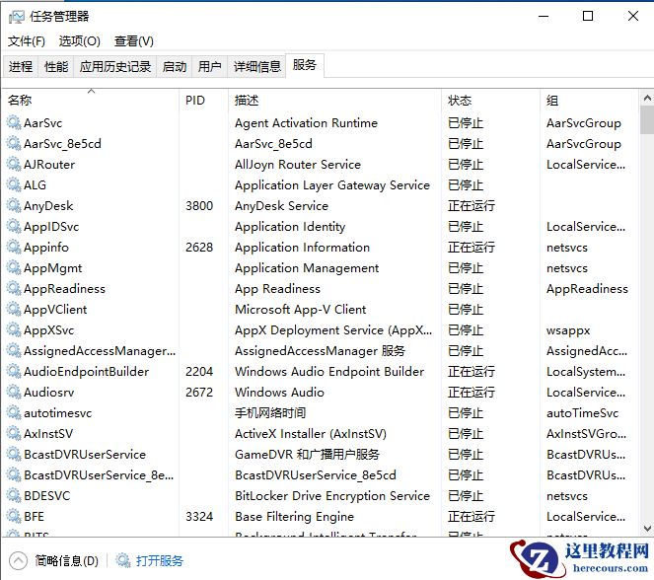Click the gear icon beside AppMgmt

tap(14, 268)
